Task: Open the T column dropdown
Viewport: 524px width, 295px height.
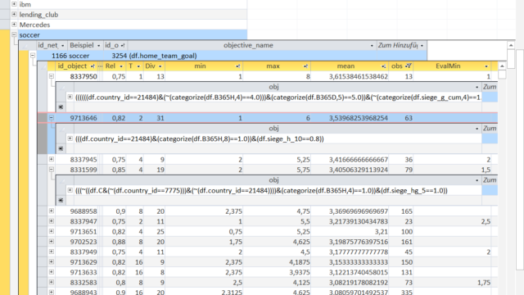Action: click(138, 66)
